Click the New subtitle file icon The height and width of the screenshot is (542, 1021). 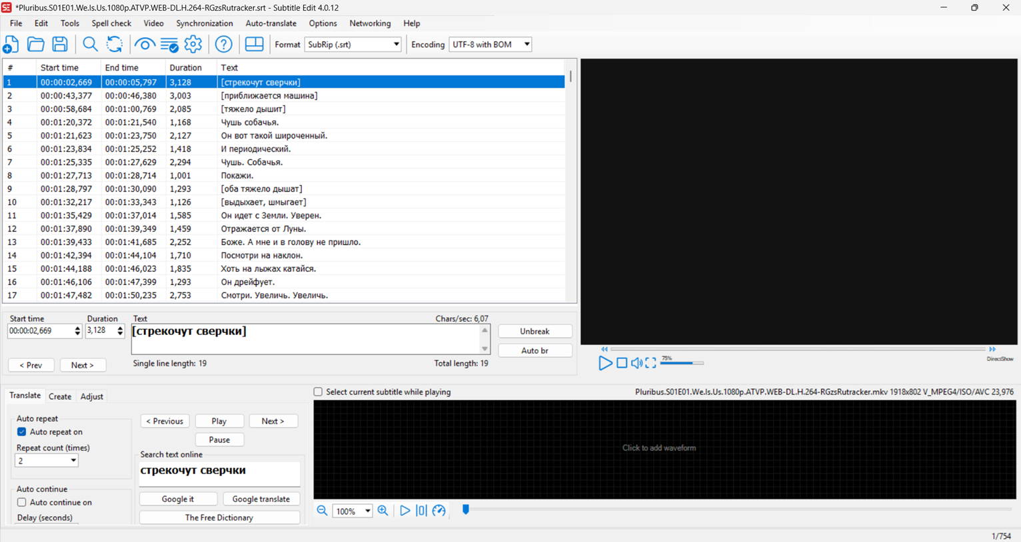11,45
